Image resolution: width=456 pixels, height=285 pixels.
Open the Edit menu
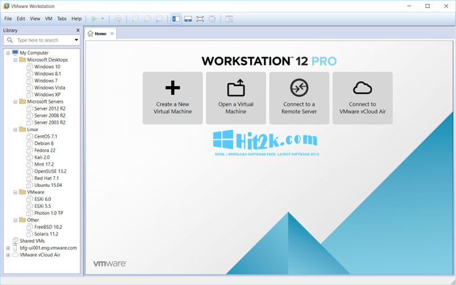pos(21,19)
